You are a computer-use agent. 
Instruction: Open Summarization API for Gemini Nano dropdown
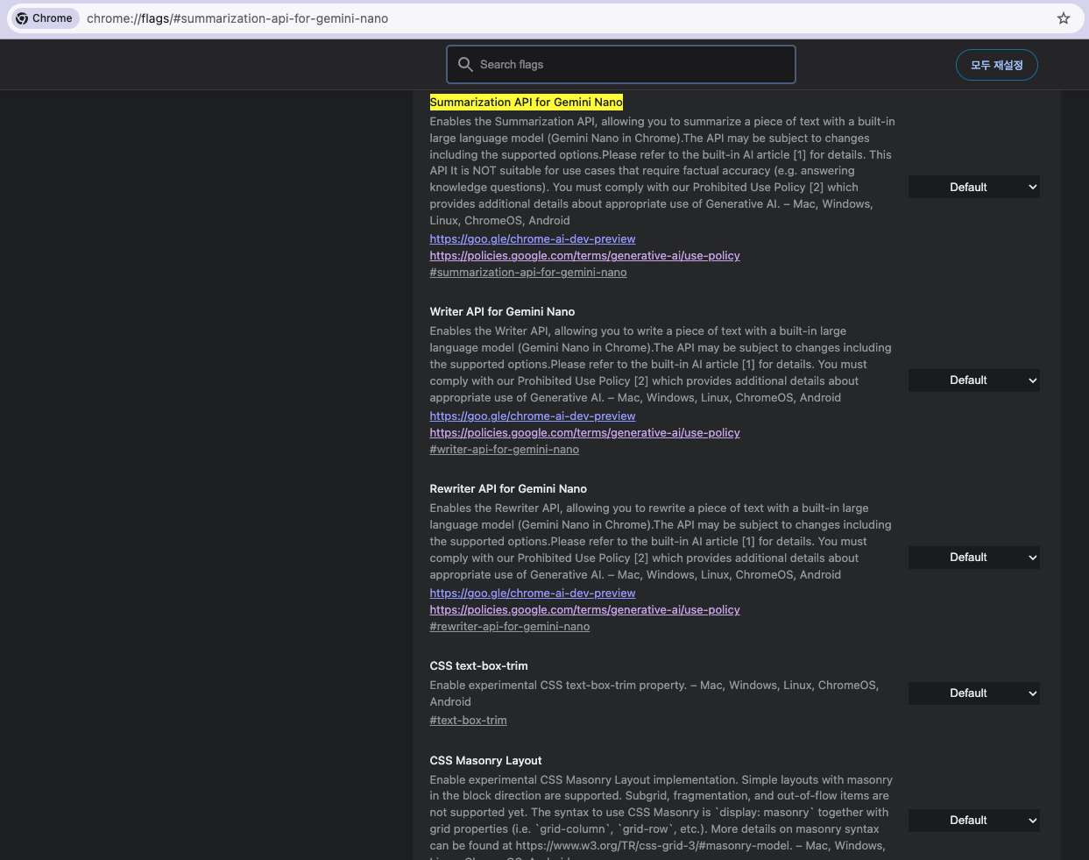tap(974, 187)
